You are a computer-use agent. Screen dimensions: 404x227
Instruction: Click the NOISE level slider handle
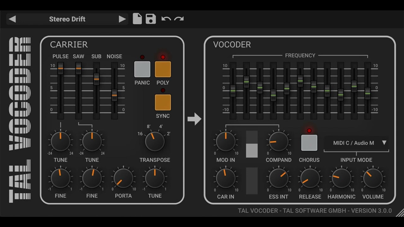tap(115, 95)
